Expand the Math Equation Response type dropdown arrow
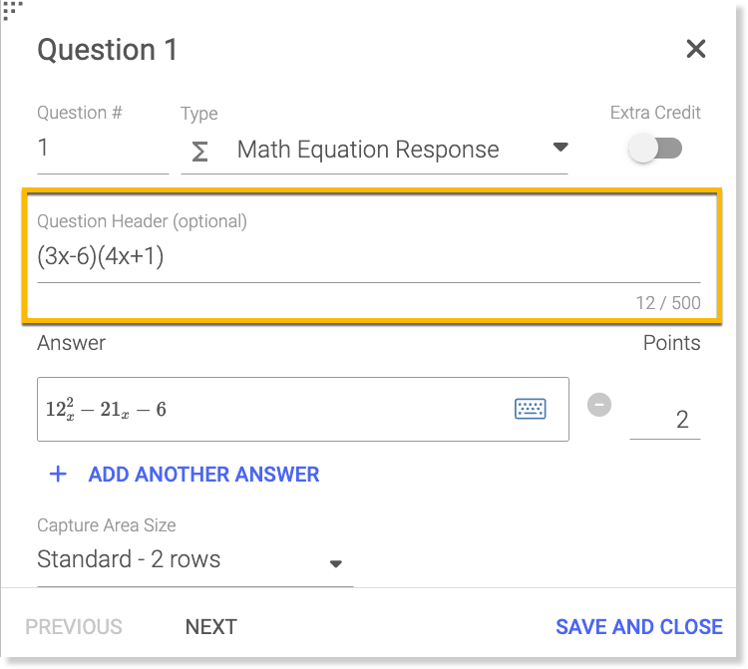The width and height of the screenshot is (748, 669). coord(561,147)
